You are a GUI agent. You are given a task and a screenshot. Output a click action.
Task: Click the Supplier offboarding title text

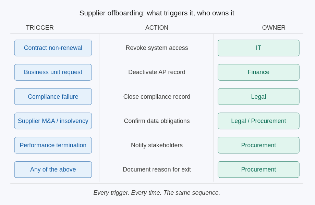point(157,13)
